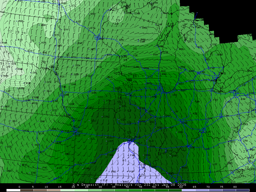This screenshot has height=192, width=256.
Task: Click the STL station label
Action: pyautogui.click(x=133, y=139)
